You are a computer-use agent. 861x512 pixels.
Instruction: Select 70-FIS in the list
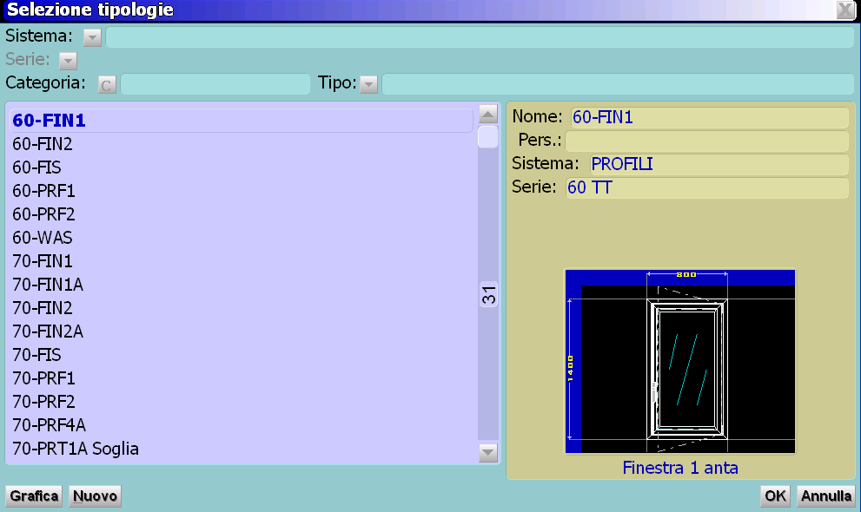pyautogui.click(x=242, y=355)
